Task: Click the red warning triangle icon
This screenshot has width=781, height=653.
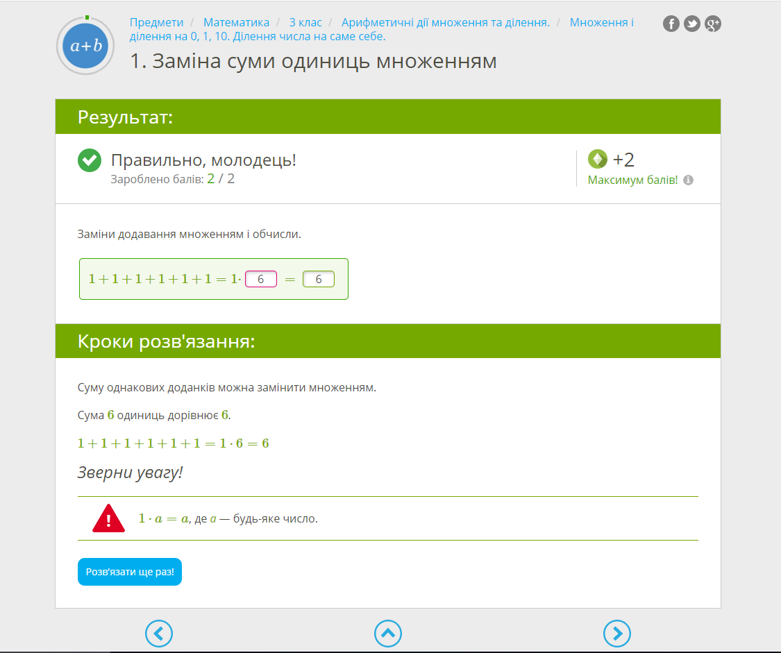Action: [108, 518]
